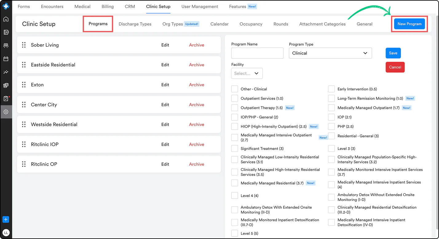The width and height of the screenshot is (439, 239).
Task: Open the billing coins sidebar icon
Action: pyautogui.click(x=6, y=85)
